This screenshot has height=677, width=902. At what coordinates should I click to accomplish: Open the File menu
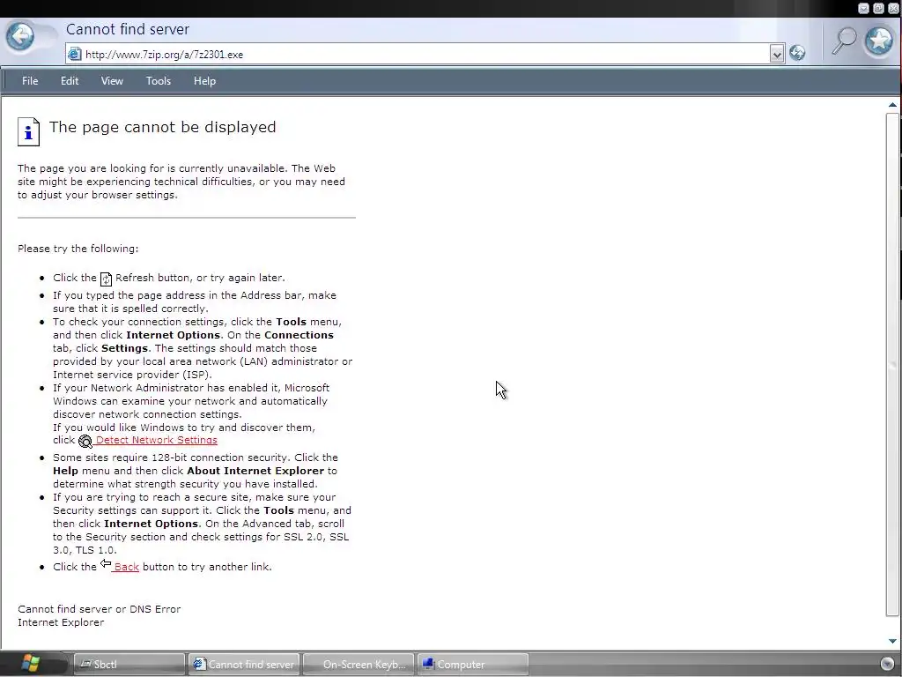click(30, 81)
